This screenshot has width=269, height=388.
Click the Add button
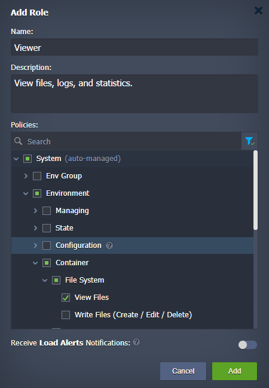(x=234, y=371)
